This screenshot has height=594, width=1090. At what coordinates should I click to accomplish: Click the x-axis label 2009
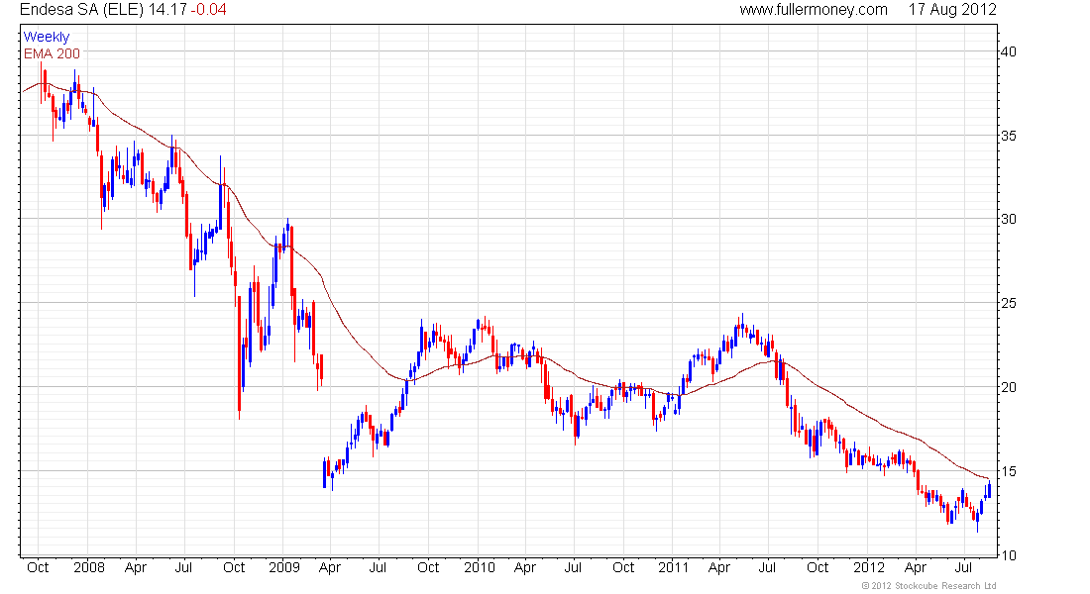point(283,567)
